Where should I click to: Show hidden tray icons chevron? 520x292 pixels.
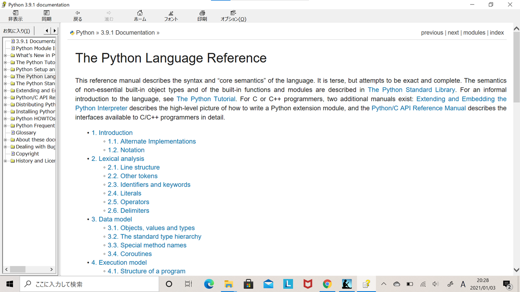coord(384,284)
